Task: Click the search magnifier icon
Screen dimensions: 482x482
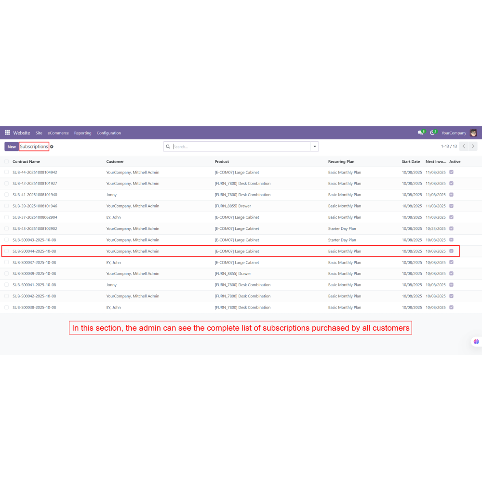Action: tap(168, 147)
